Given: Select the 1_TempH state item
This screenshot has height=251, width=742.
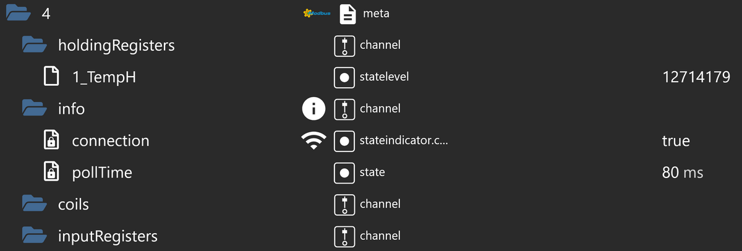Looking at the screenshot, I should click(104, 77).
